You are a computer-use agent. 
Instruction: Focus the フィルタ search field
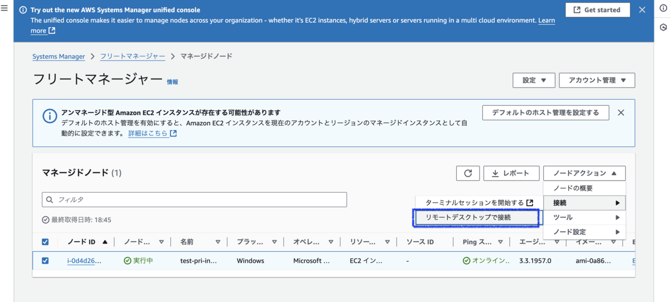(x=194, y=199)
